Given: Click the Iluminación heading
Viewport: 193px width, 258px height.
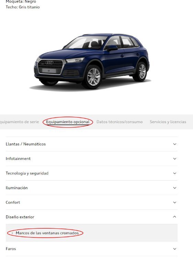Looking at the screenshot, I should pyautogui.click(x=16, y=188).
